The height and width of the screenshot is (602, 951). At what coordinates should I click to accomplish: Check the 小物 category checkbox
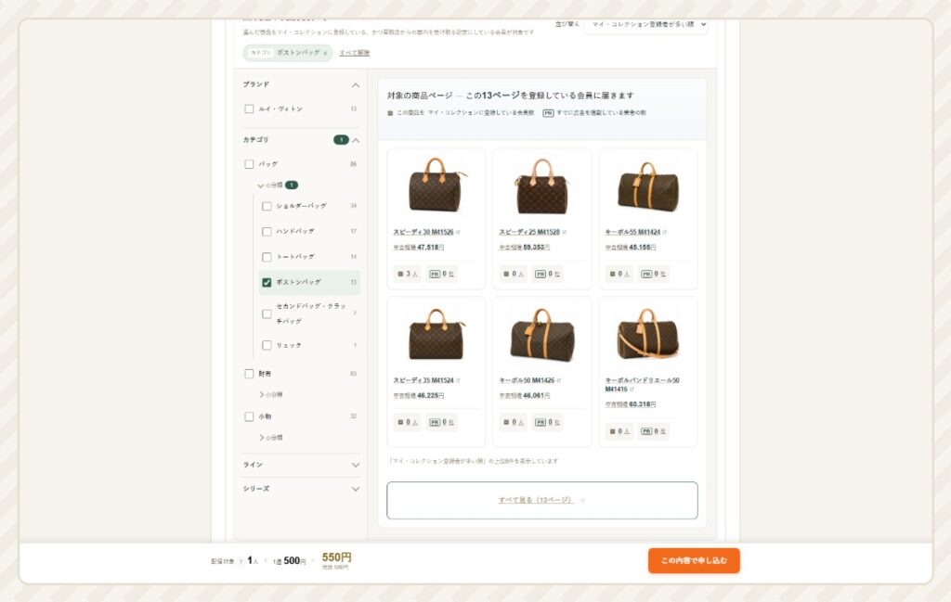tap(249, 416)
